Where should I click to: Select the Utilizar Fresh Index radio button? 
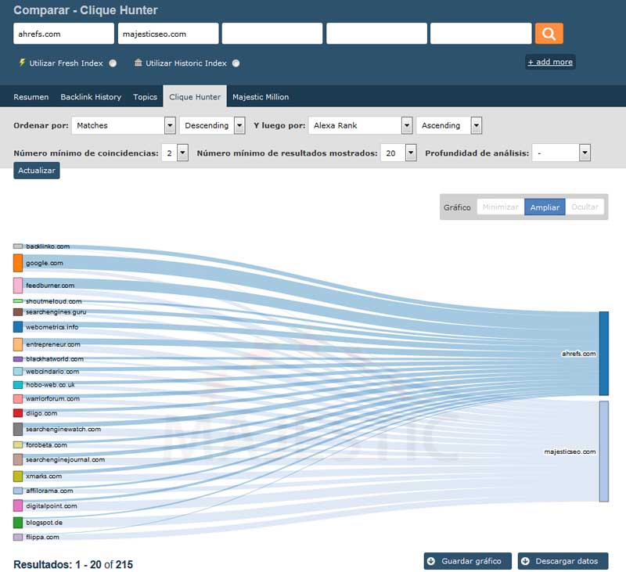pyautogui.click(x=113, y=63)
